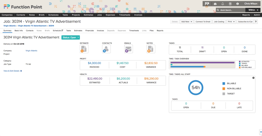
Task: Click the Chris Wilson user name
Action: [251, 4]
